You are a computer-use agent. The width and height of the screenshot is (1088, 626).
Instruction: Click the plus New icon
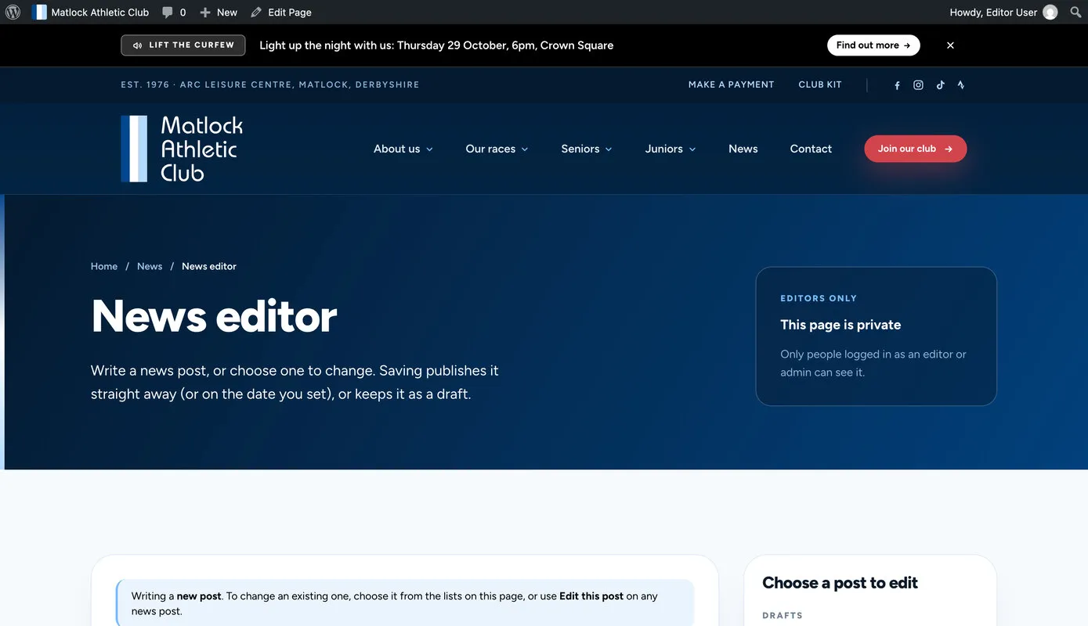pyautogui.click(x=205, y=13)
